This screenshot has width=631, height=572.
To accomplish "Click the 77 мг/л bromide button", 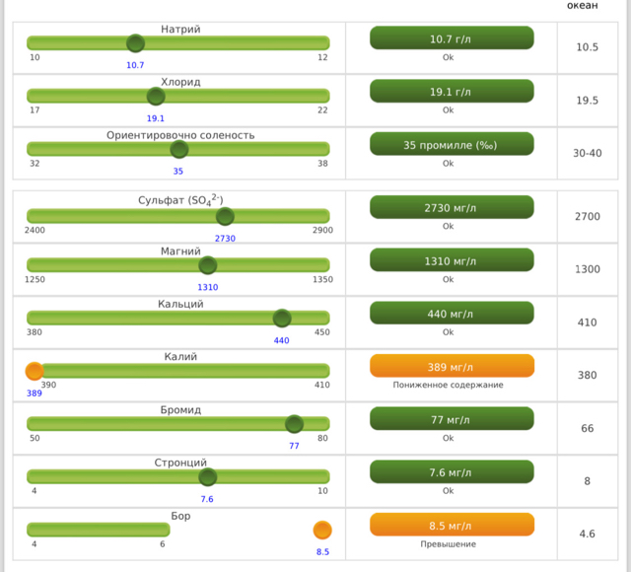I will (452, 419).
